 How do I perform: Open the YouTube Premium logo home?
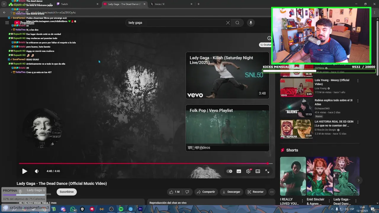24,23
